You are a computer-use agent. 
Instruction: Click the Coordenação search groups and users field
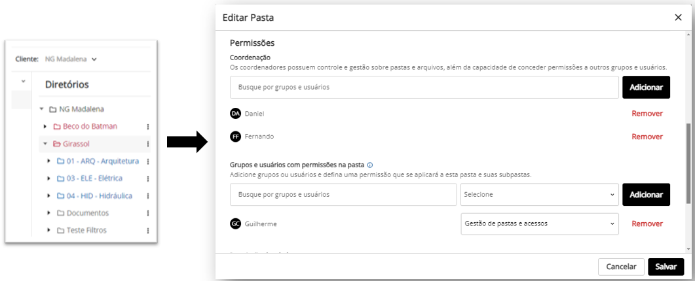pyautogui.click(x=424, y=87)
